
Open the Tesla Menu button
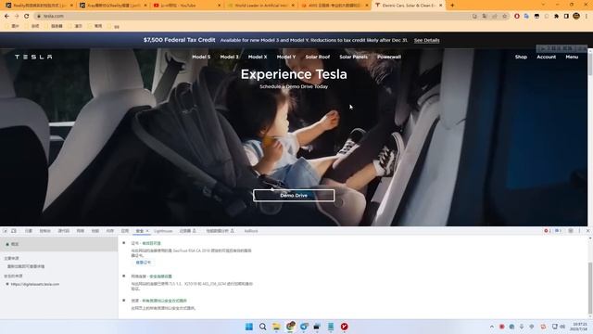572,57
